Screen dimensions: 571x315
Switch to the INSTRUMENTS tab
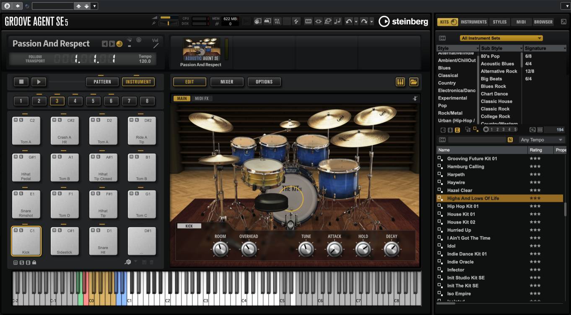(474, 22)
